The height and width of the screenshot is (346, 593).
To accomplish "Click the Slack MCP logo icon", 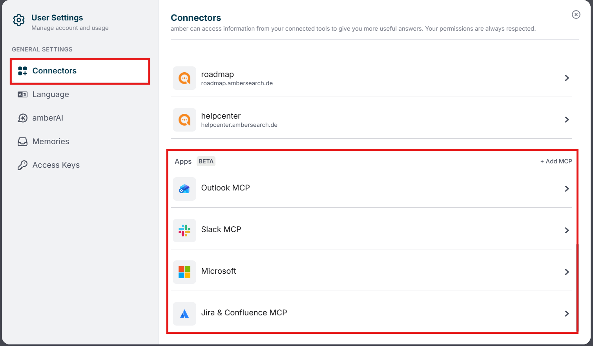I will point(184,231).
